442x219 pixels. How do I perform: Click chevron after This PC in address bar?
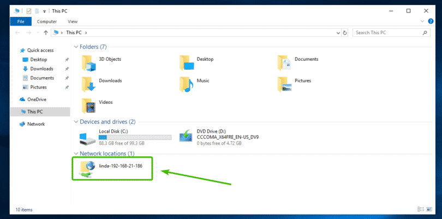86,33
